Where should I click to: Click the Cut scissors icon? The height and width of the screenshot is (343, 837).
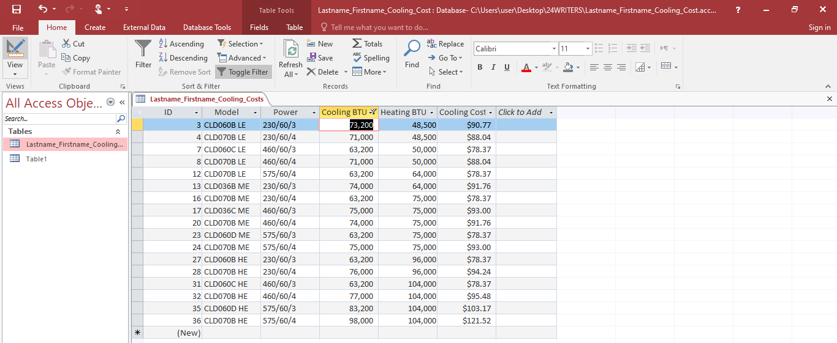(x=67, y=44)
